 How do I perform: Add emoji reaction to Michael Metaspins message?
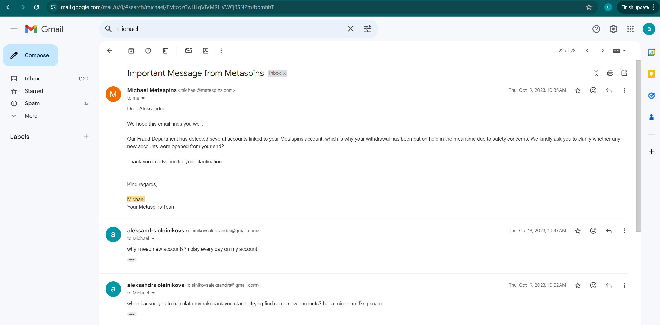pyautogui.click(x=593, y=90)
